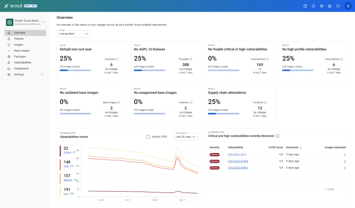Open the No unapproved base images policy card

tap(166, 105)
